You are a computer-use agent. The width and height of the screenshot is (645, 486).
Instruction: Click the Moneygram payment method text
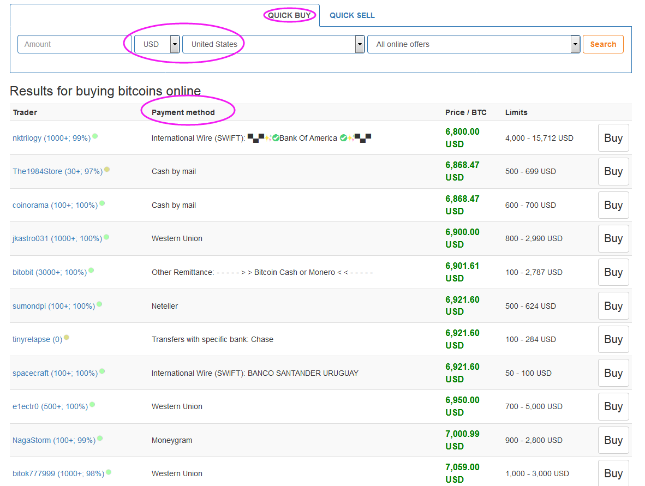[x=171, y=440]
